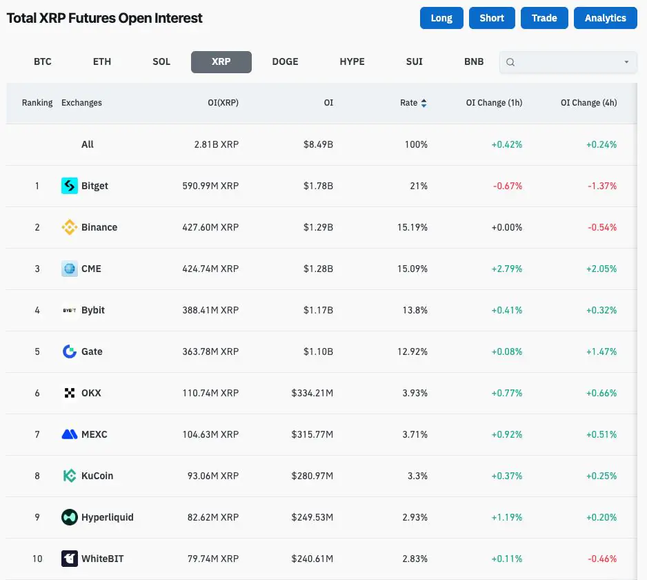Viewport: 647px width, 580px height.
Task: Sort table by Rate arrows
Action: [424, 103]
